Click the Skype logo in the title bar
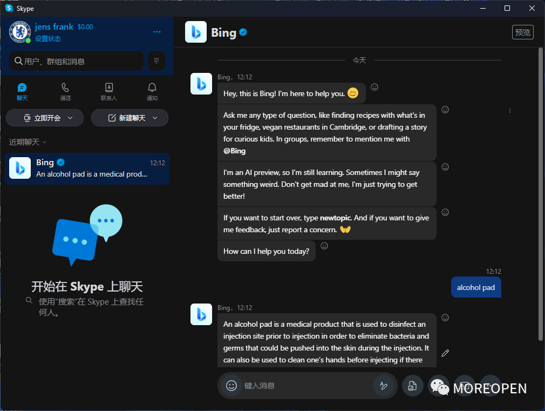The image size is (545, 411). point(9,8)
